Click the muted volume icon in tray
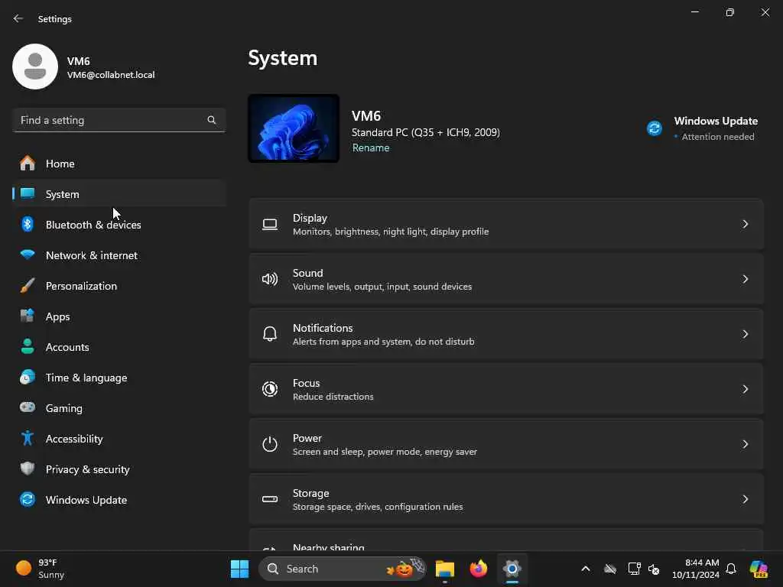 pyautogui.click(x=654, y=569)
